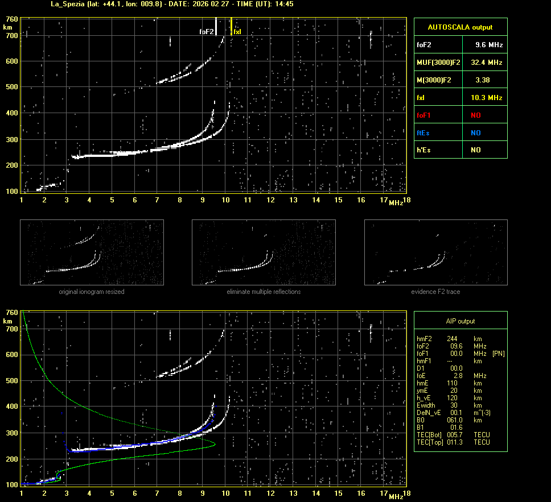Screen dimensions: 551x502
Task: Click the h'Es NO row
Action: 460,150
